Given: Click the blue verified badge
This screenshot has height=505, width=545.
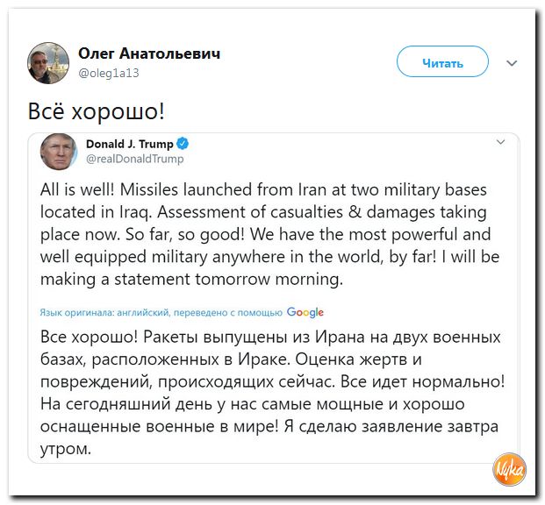Looking at the screenshot, I should pos(183,144).
